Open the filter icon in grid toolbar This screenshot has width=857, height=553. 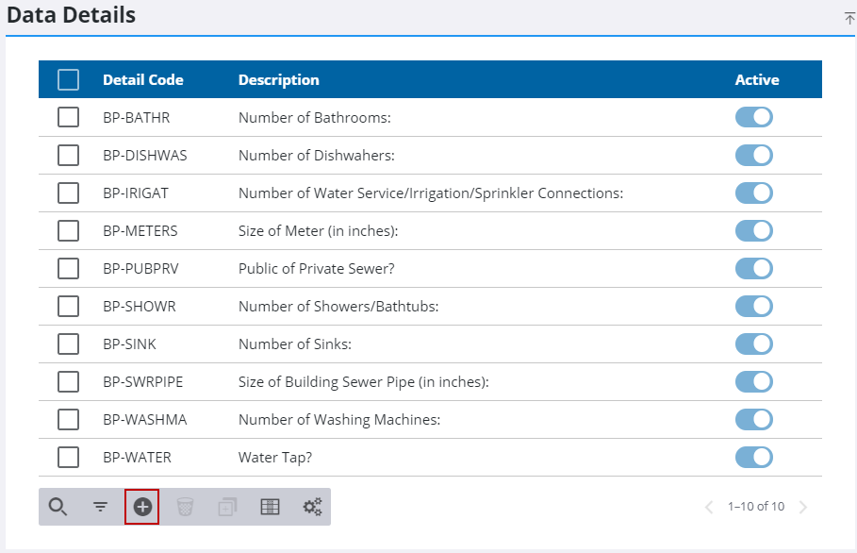click(100, 507)
